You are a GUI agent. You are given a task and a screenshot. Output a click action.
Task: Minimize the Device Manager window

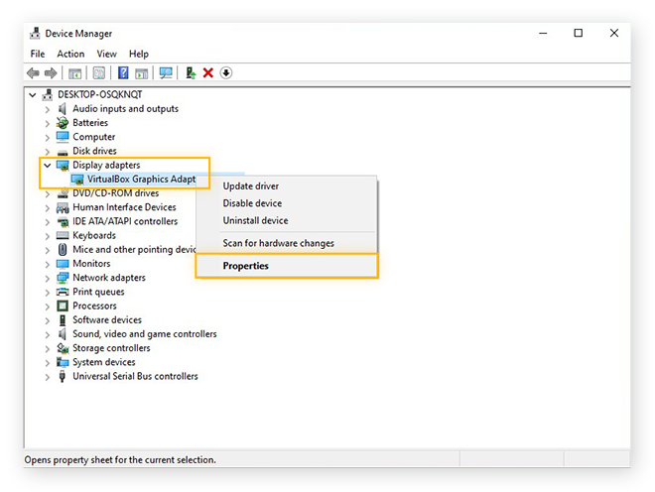coord(543,33)
